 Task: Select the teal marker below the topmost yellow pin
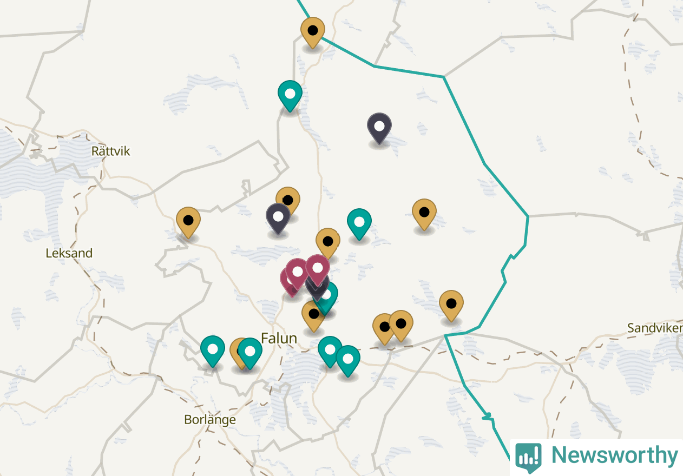[x=290, y=95]
